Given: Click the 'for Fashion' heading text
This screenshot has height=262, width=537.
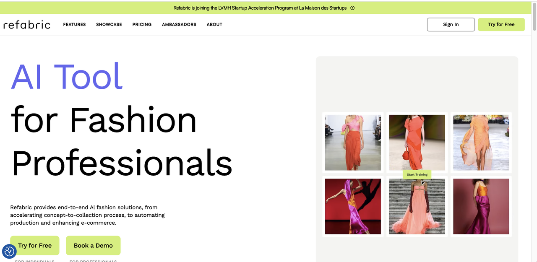Looking at the screenshot, I should (x=104, y=119).
